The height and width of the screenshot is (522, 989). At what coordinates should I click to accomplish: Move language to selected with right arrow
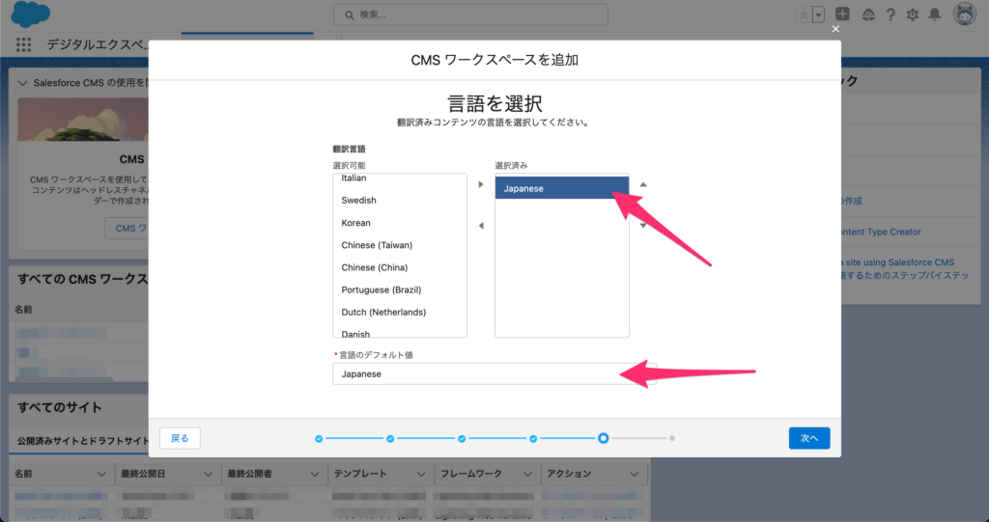click(481, 184)
